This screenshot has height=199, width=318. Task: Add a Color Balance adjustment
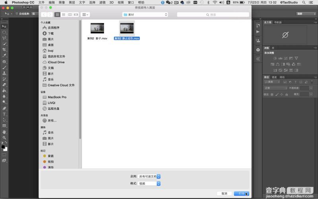coord(277,64)
